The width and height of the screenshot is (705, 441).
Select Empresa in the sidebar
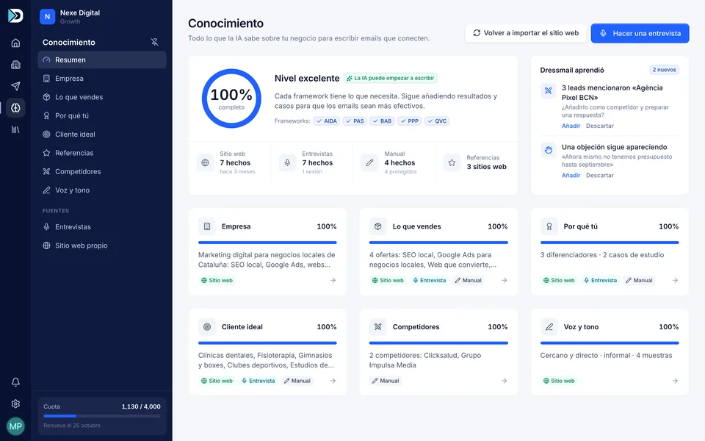102,79
